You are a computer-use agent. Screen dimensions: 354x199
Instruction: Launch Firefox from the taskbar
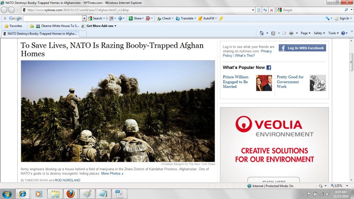point(71,194)
